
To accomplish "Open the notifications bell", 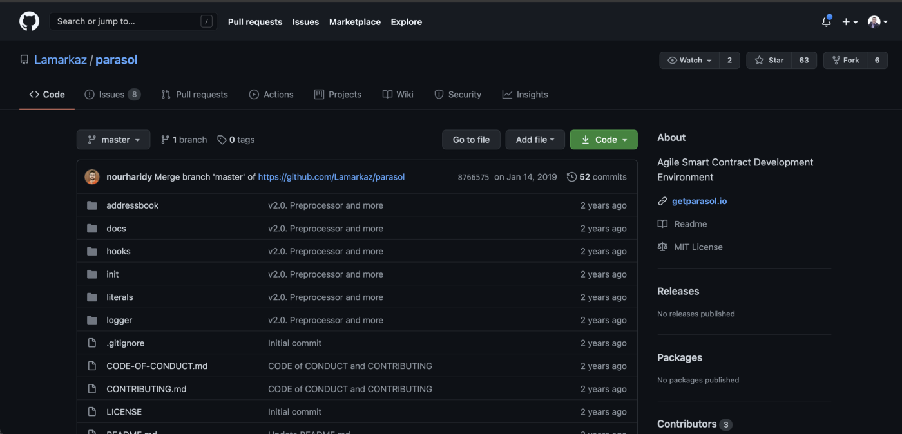I will pos(826,22).
